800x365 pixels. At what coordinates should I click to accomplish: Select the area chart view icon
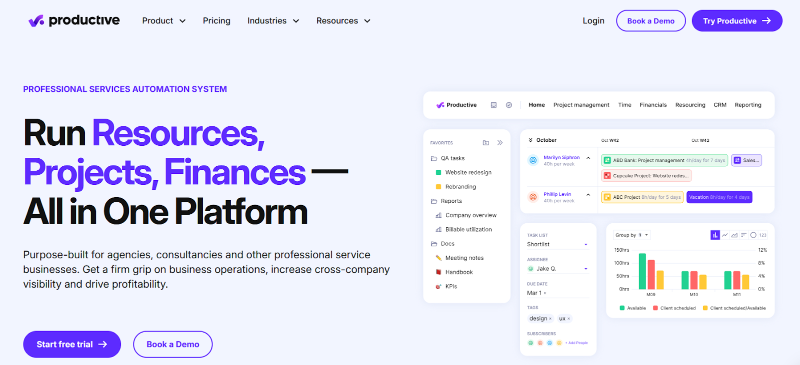click(x=734, y=235)
